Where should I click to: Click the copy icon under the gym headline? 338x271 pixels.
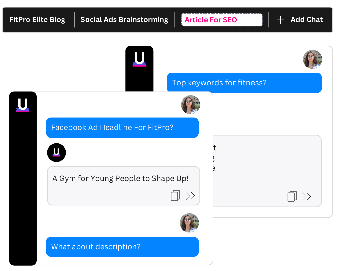[175, 196]
